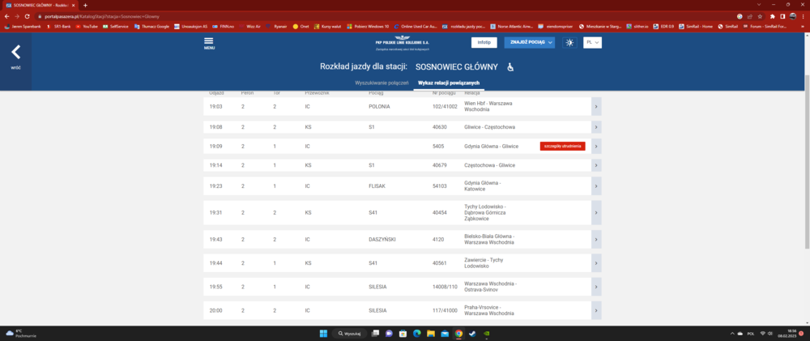Screen dimensions: 810x341
Task: Click szczegóły utrudnienia red button
Action: (562, 146)
